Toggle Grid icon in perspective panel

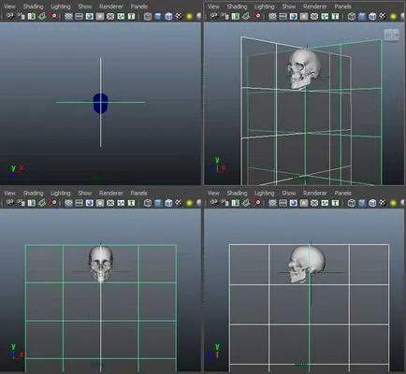272,16
